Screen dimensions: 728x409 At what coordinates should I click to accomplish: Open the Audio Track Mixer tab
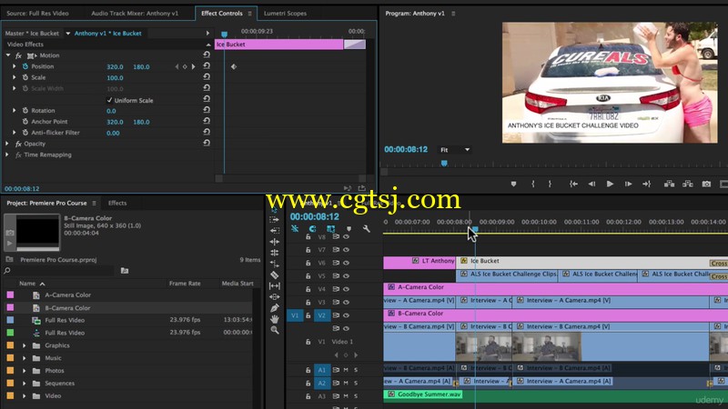[135, 14]
